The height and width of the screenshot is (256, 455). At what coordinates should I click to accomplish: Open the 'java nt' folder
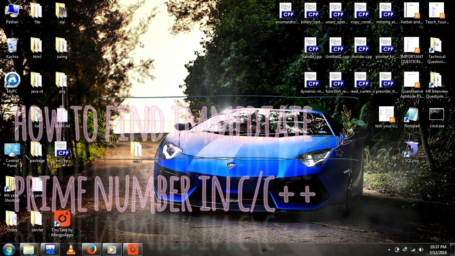tap(37, 82)
